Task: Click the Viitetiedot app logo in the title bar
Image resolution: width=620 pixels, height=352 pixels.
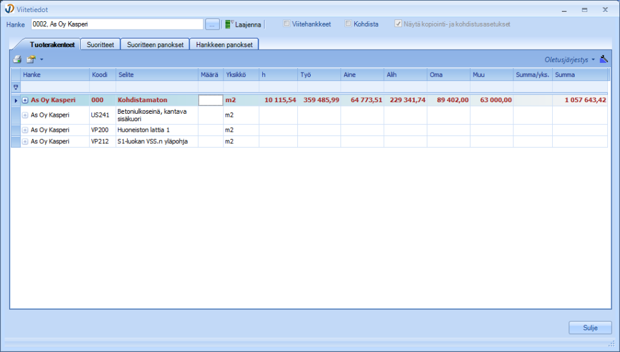Action: pos(10,10)
